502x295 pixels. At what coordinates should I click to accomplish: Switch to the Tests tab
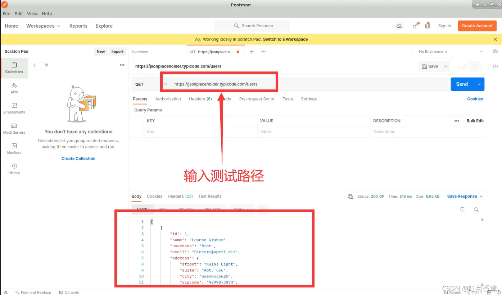[x=288, y=99]
